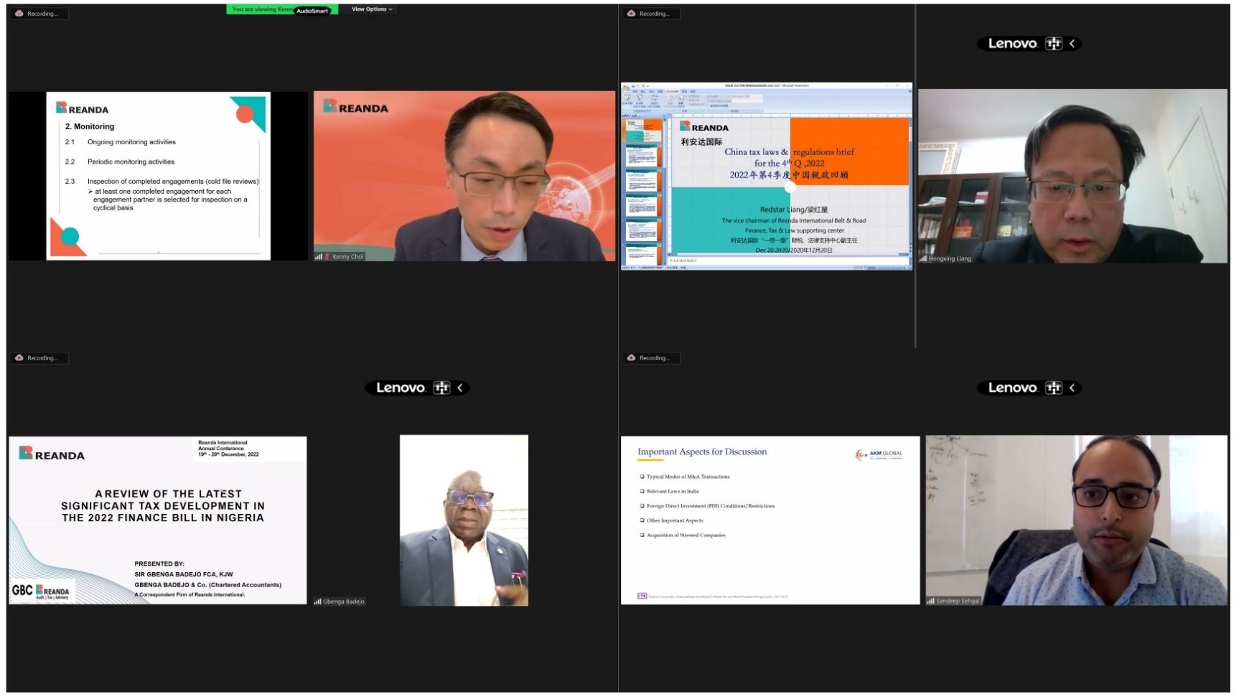Click 'Ongoing monitoring activities' on the slide
Viewport: 1239px width, 697px height.
131,142
